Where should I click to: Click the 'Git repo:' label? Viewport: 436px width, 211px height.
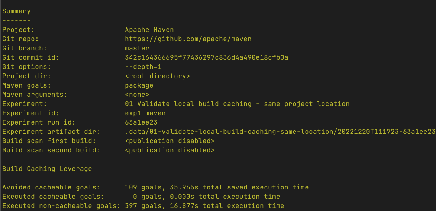click(20, 39)
